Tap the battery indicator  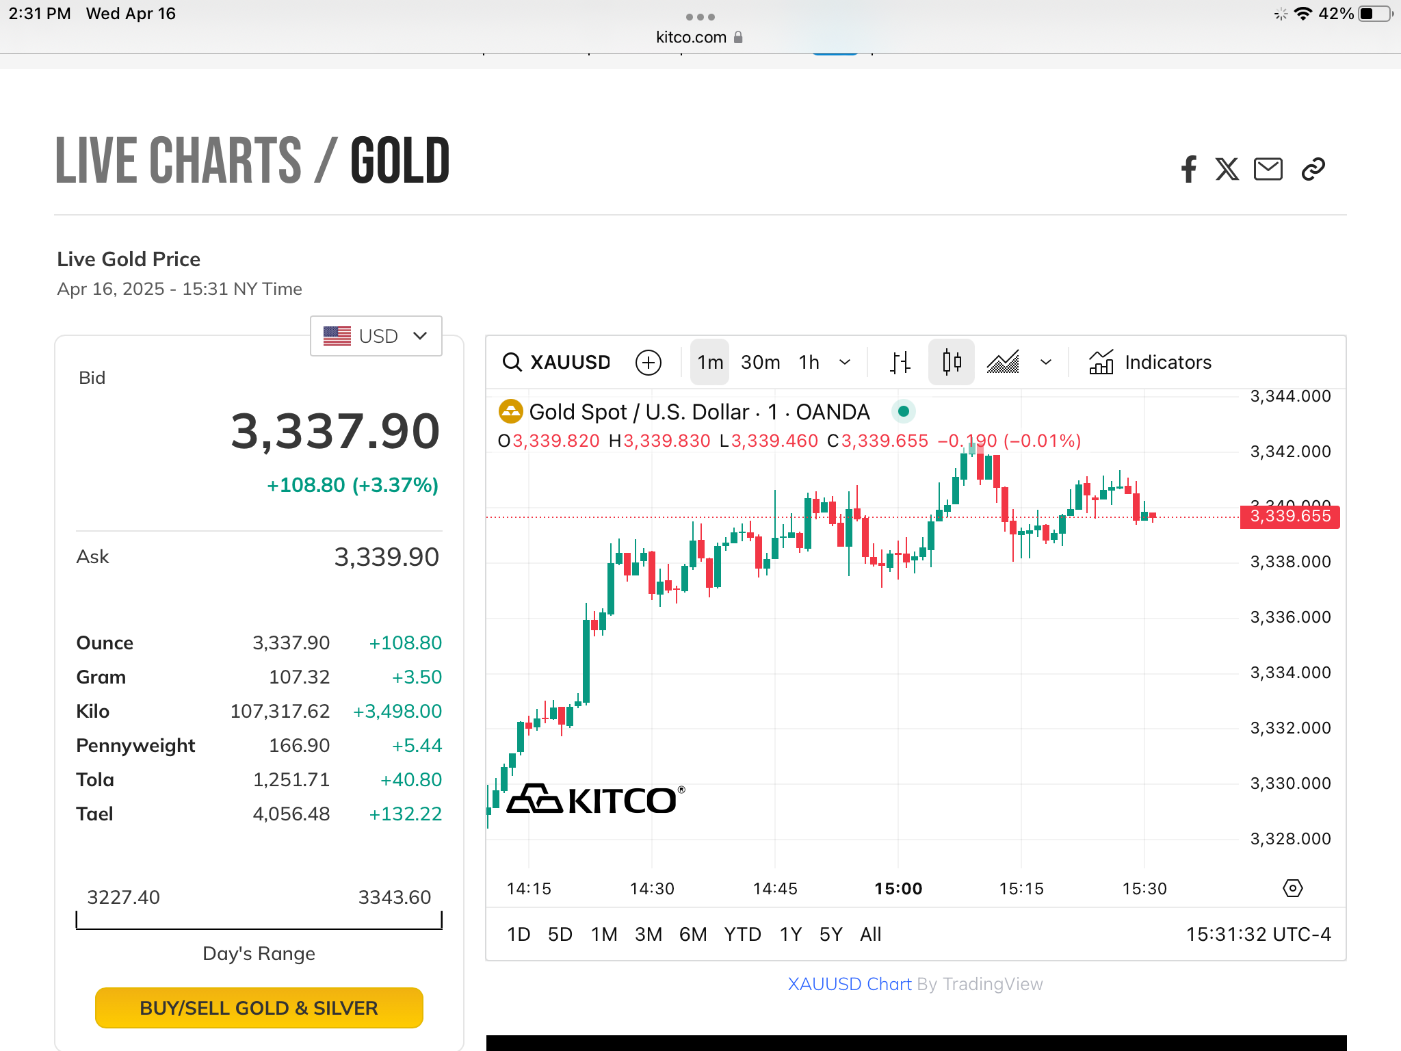[x=1376, y=14]
